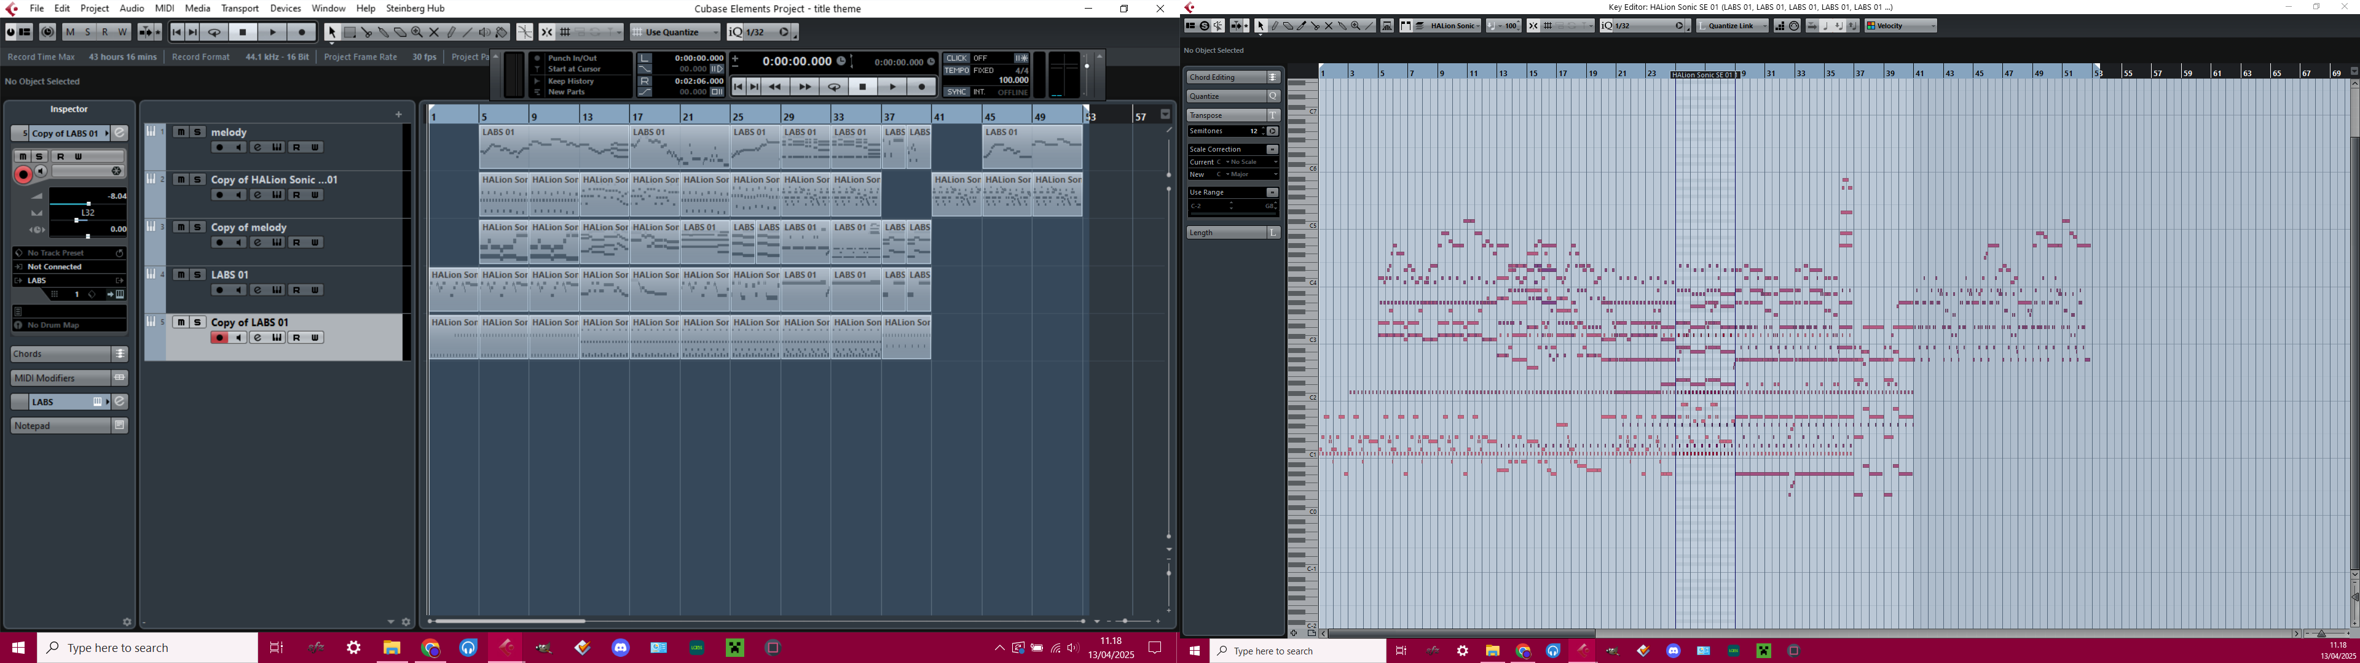Toggle the CLICK metronome button
2360x663 pixels.
coord(956,58)
